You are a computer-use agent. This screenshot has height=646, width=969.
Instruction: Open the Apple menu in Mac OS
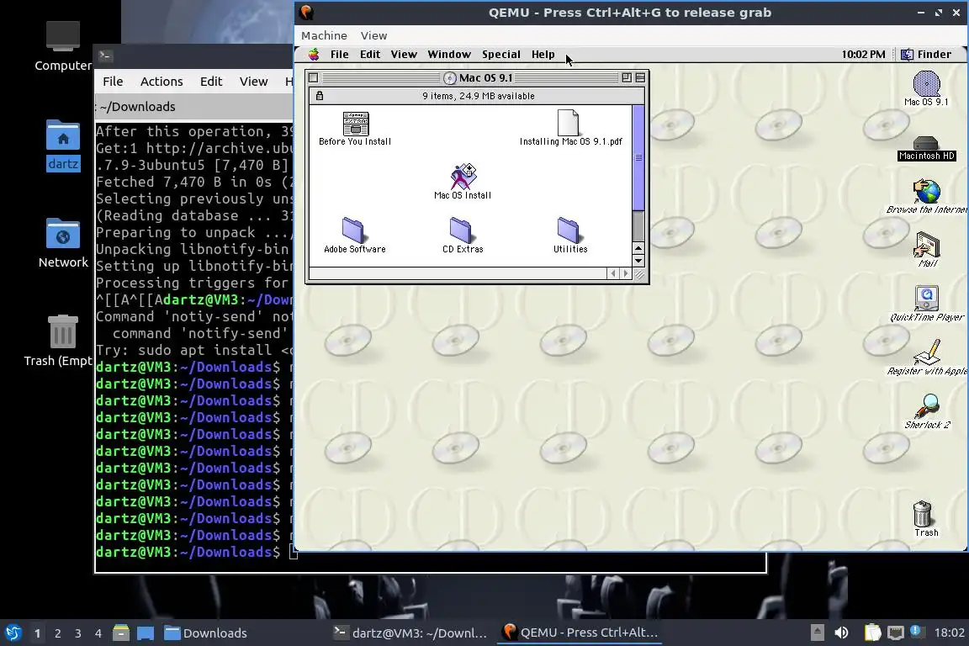tap(314, 55)
